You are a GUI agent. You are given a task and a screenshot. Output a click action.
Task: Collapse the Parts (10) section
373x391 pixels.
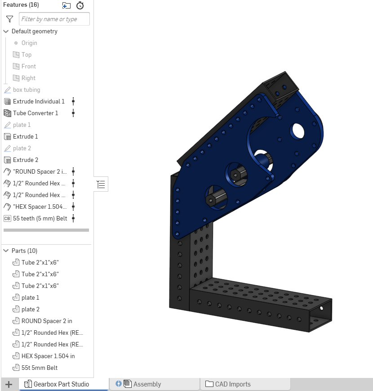coord(5,251)
